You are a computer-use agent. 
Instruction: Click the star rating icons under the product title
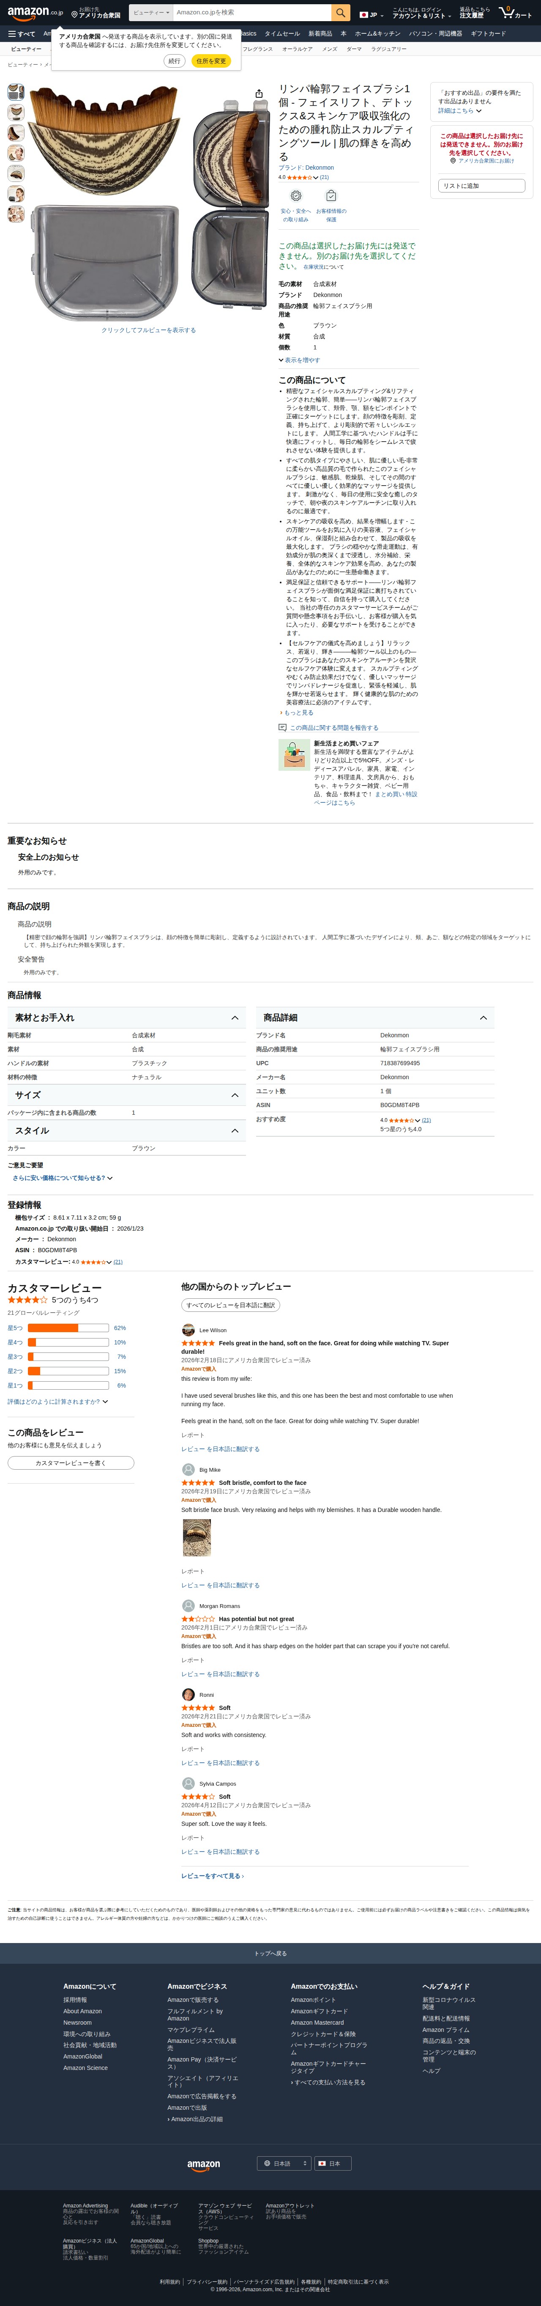pos(299,177)
